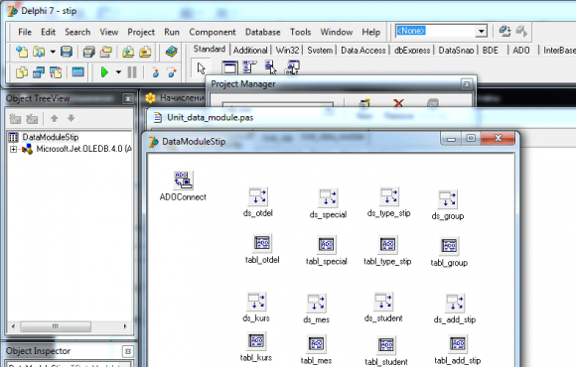Select the tabl_special ADO table component
The image size is (576, 367).
click(x=326, y=244)
